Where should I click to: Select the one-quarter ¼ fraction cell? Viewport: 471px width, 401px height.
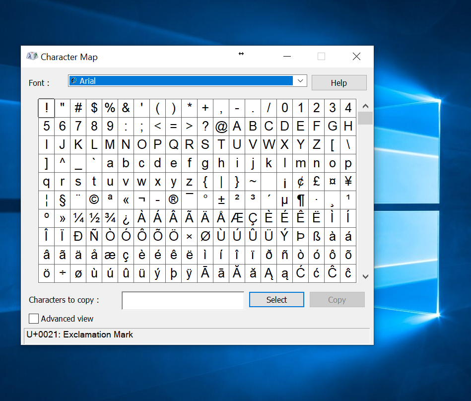point(78,218)
